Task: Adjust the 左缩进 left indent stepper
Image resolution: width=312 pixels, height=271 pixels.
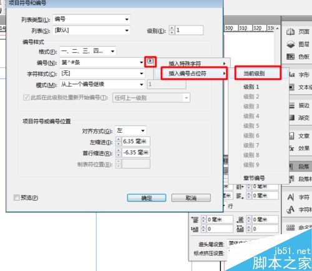Action: (x=119, y=141)
